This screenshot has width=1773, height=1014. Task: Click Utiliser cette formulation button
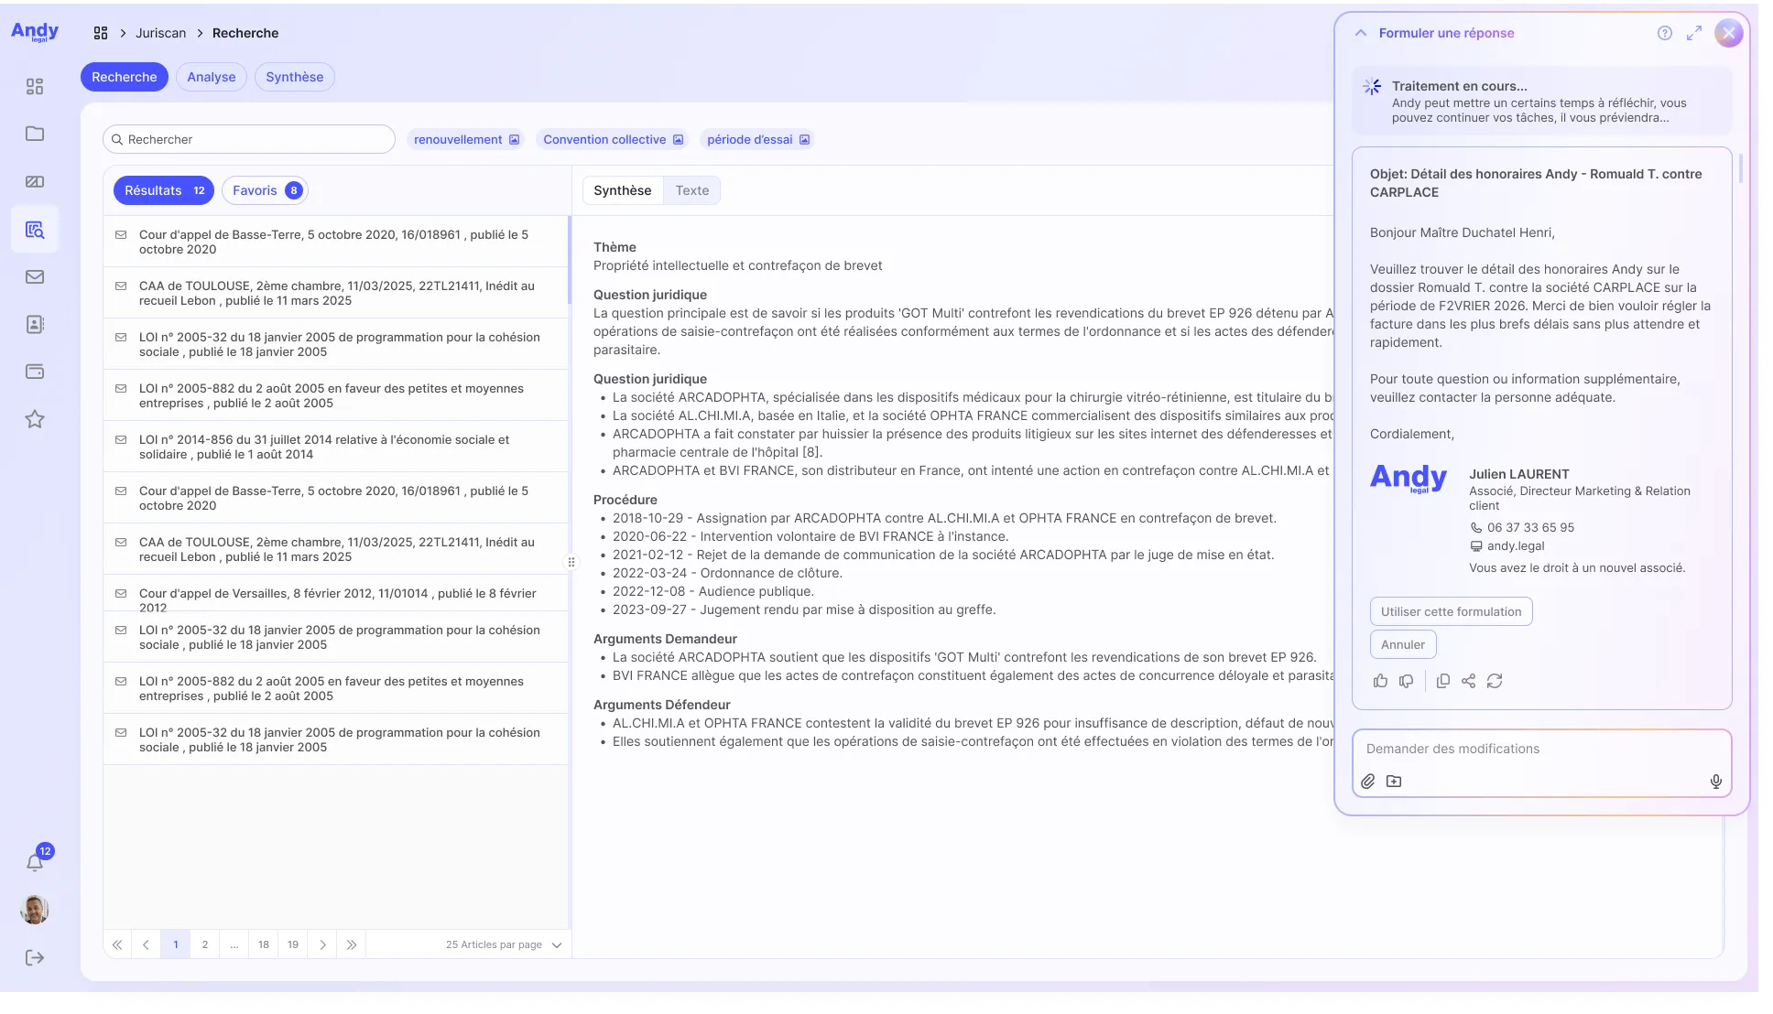(x=1452, y=611)
